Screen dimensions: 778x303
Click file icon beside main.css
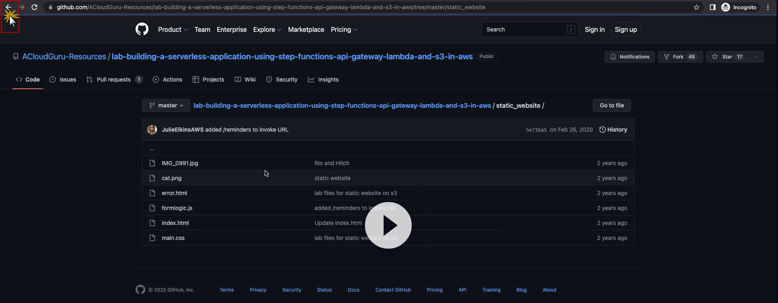click(152, 238)
